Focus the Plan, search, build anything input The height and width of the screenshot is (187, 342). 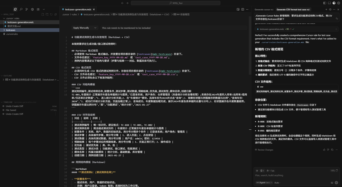coord(296,176)
